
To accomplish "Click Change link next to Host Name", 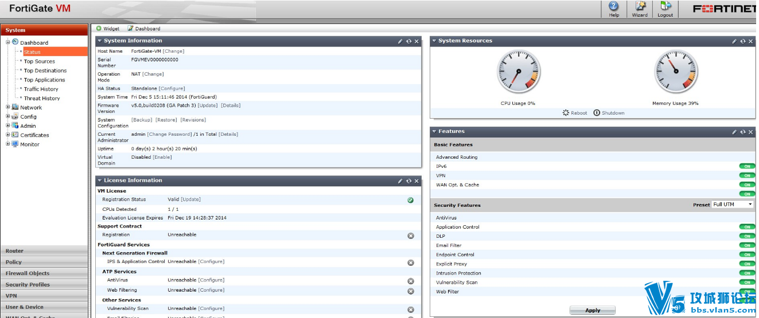I will pos(174,51).
